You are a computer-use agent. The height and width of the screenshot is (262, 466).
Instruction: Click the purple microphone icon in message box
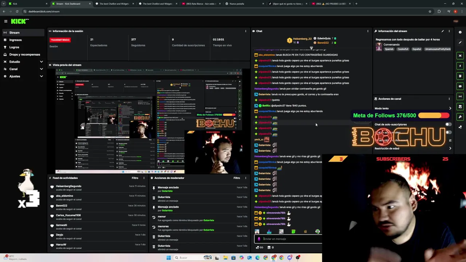coord(259,239)
